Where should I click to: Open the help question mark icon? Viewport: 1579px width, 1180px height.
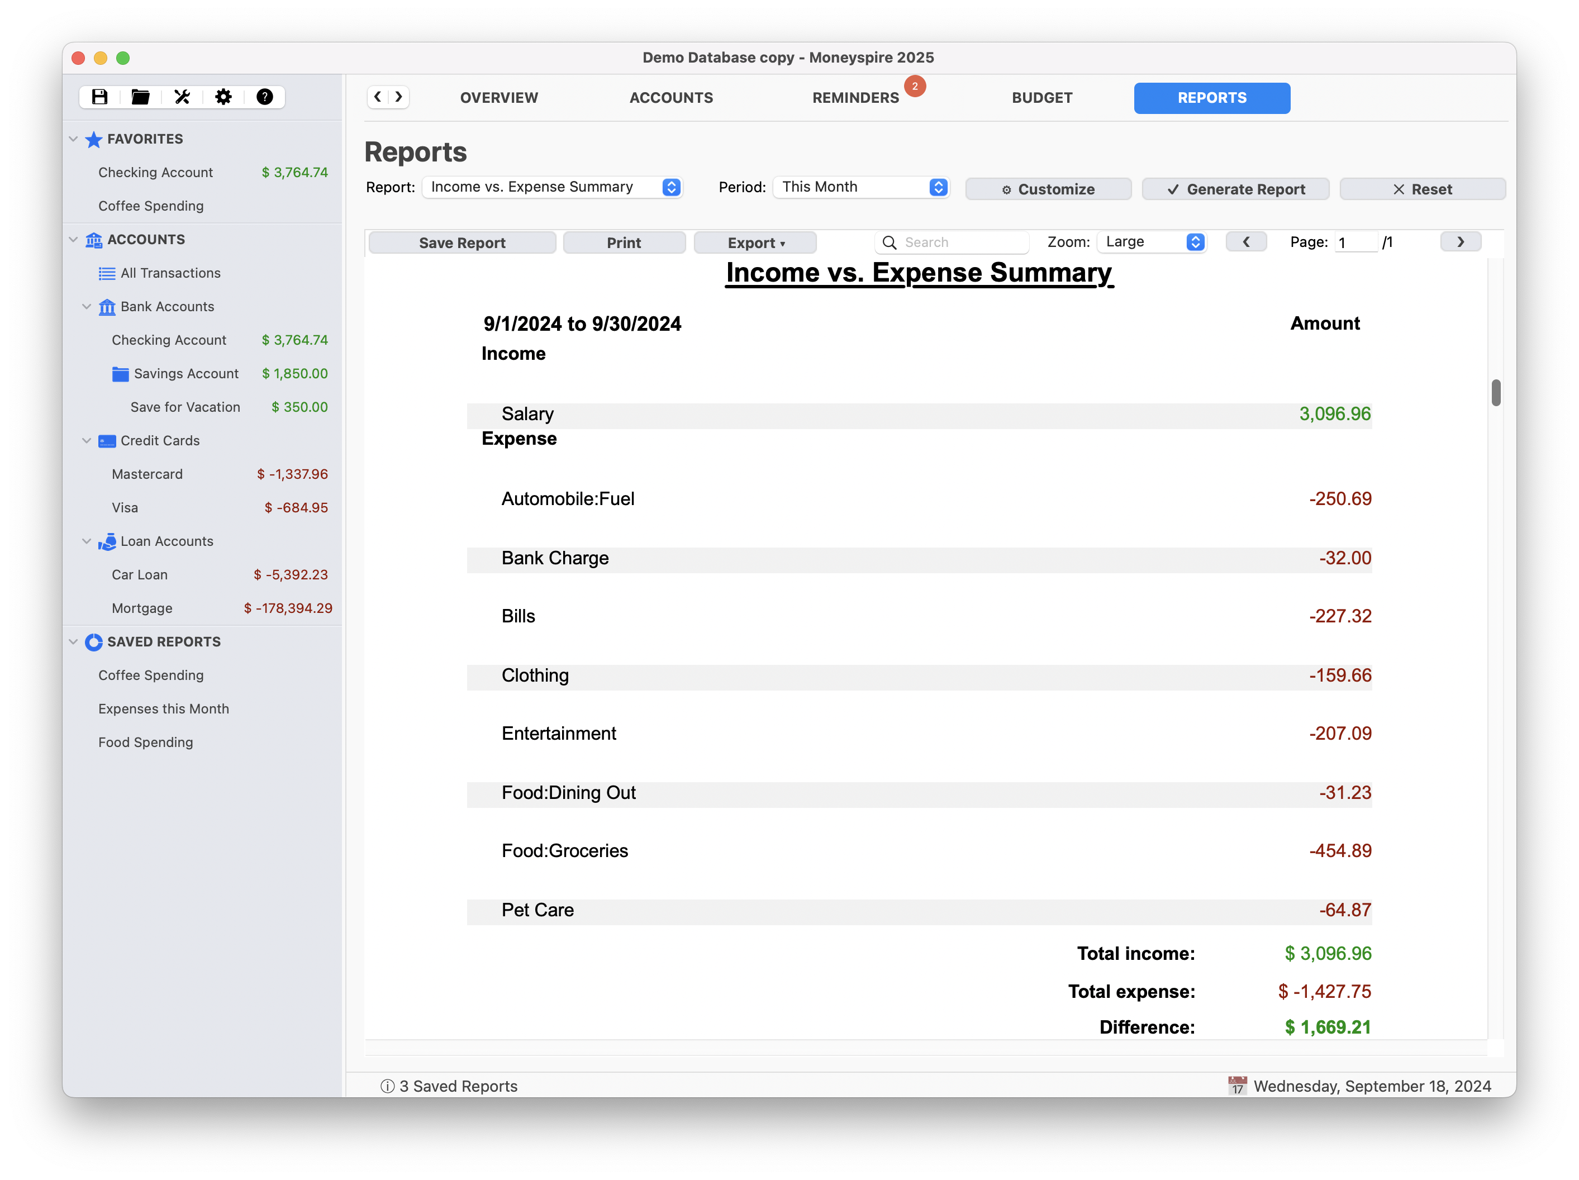(265, 97)
